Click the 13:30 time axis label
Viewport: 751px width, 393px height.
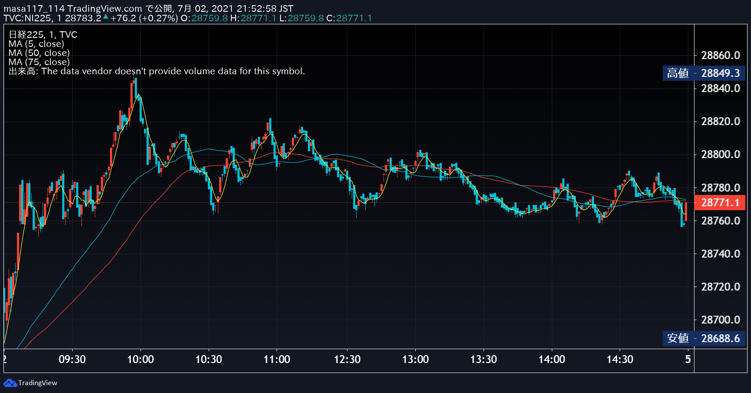click(x=484, y=360)
